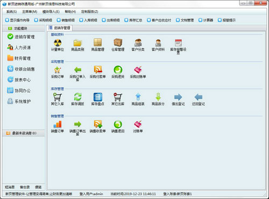Open 销售收款单 sales receipt icon

(x=98, y=127)
